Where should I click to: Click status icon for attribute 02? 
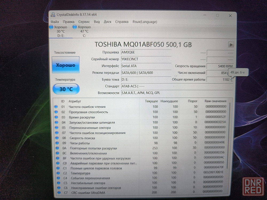pyautogui.click(x=56, y=112)
